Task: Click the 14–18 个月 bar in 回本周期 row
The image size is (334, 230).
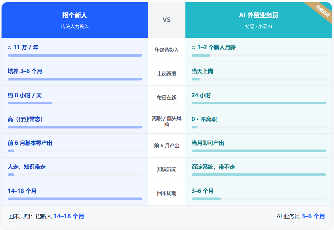Action: [x=75, y=199]
